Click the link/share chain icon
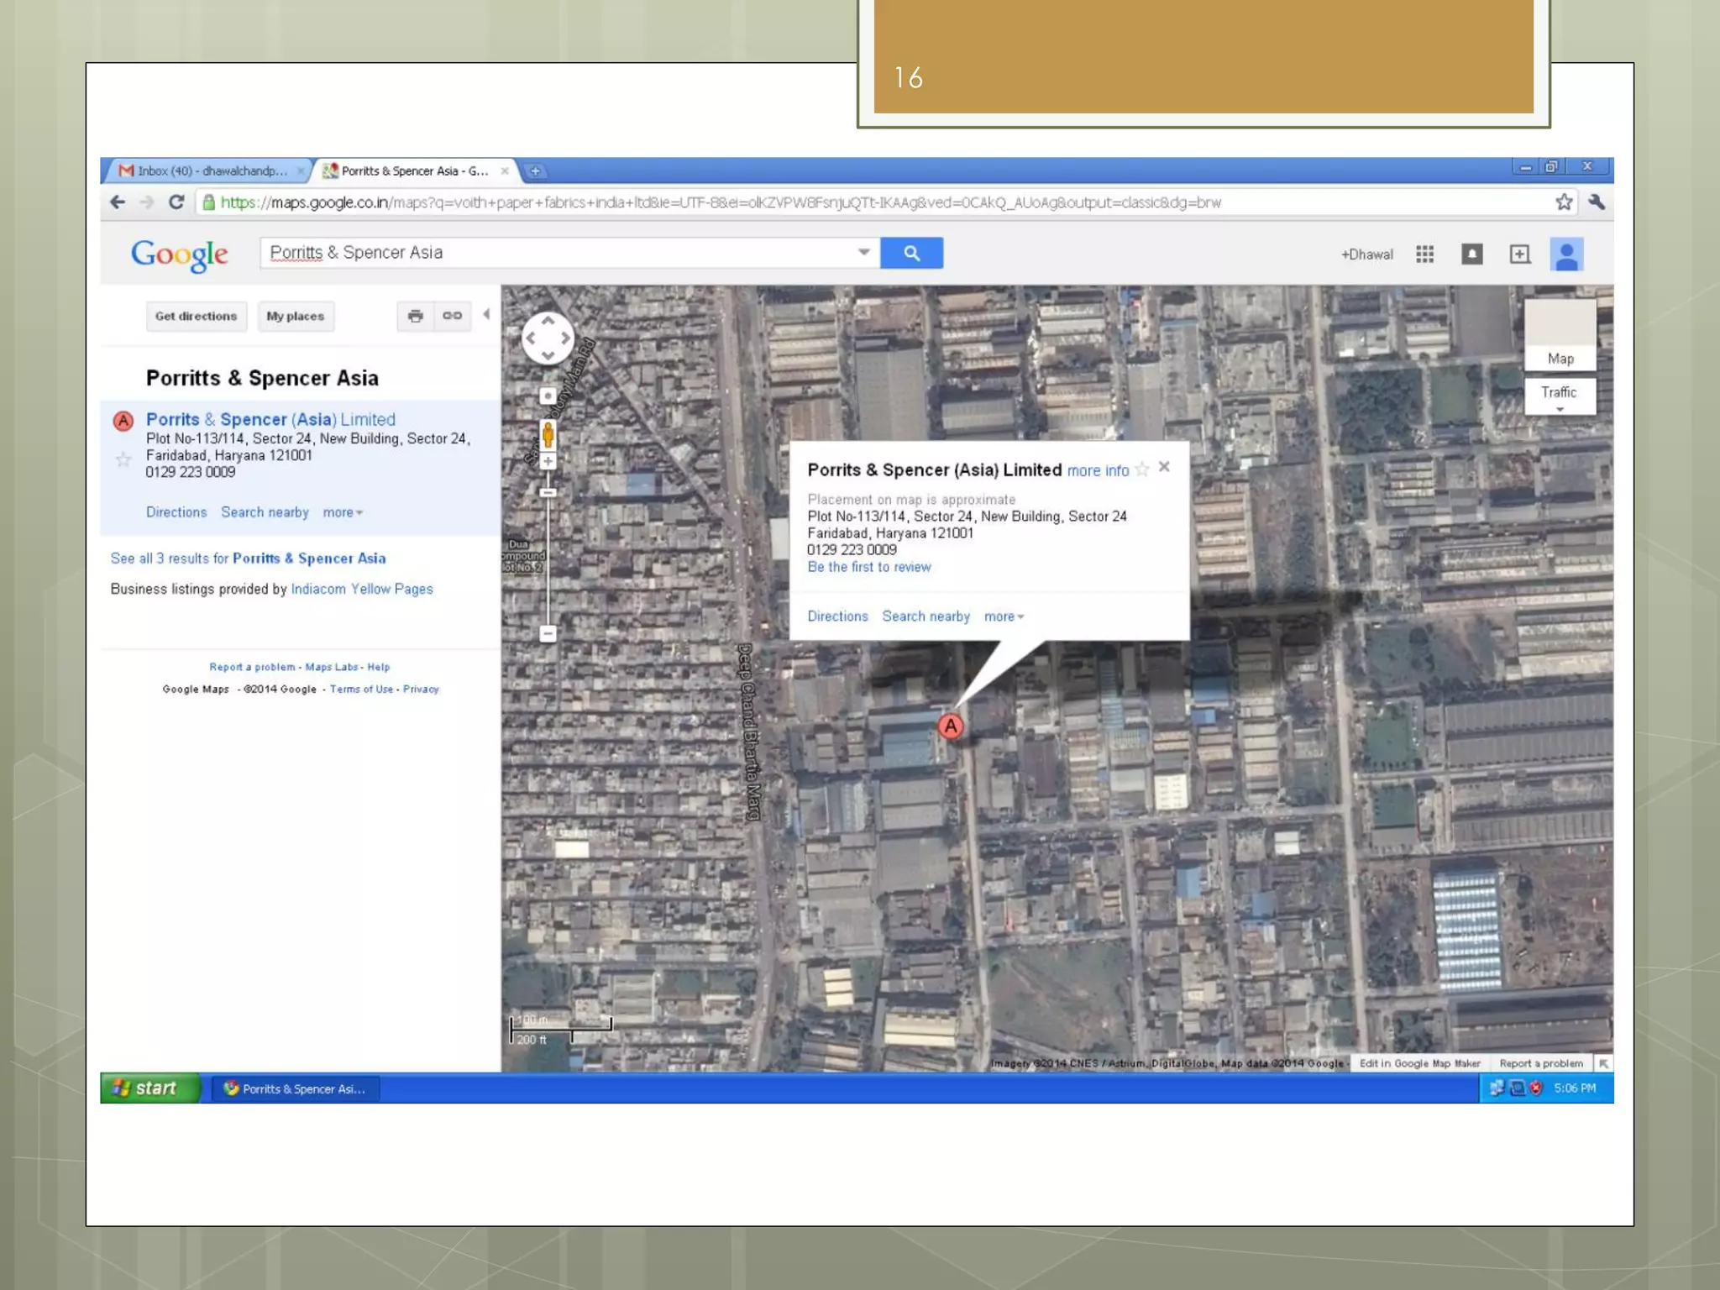 click(x=452, y=316)
